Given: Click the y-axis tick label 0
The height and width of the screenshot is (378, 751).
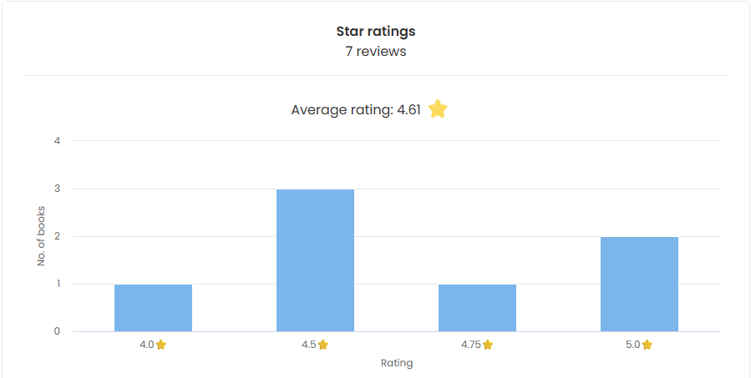Looking at the screenshot, I should click(58, 331).
